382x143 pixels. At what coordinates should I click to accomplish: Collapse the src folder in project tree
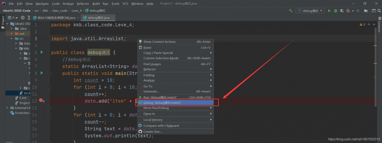tap(12, 38)
